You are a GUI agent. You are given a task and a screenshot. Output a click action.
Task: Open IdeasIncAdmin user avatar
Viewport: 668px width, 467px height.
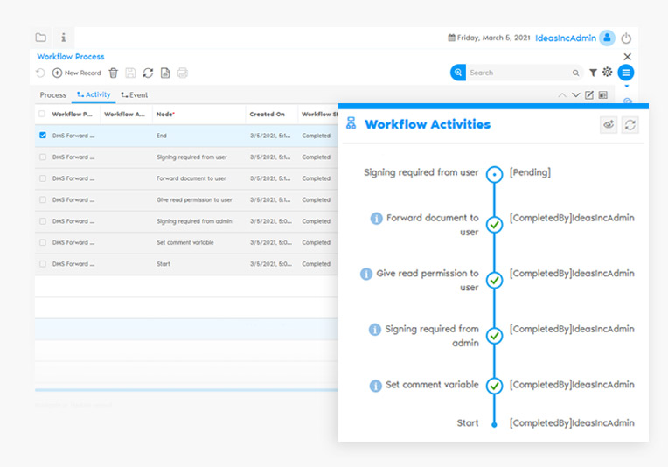click(x=607, y=38)
